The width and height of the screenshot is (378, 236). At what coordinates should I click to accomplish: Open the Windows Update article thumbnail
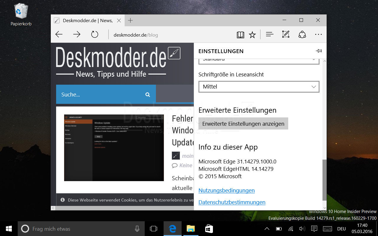[114, 148]
